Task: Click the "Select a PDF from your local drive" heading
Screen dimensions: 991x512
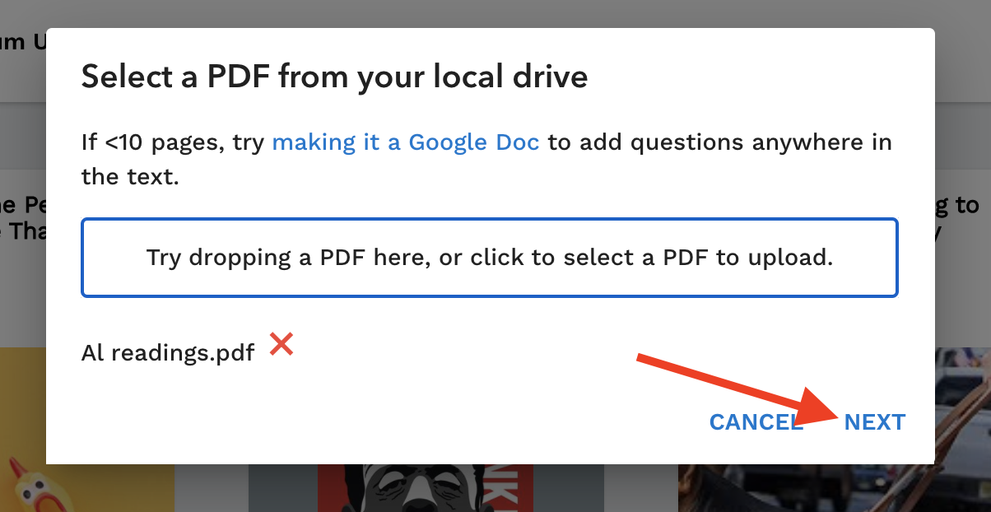Action: [x=335, y=77]
